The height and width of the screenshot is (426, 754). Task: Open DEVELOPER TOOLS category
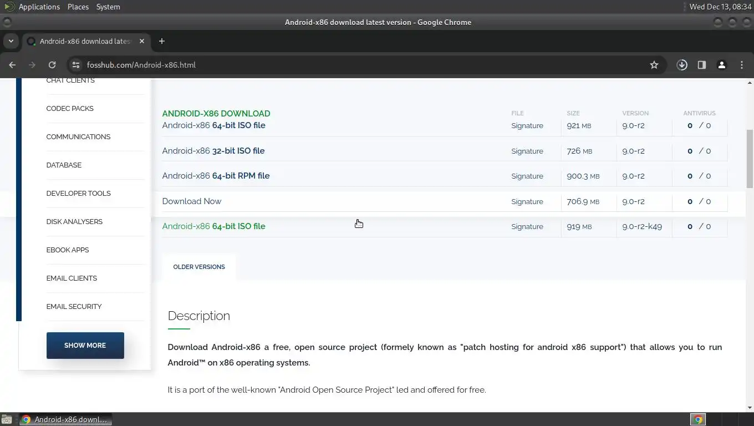pyautogui.click(x=78, y=194)
